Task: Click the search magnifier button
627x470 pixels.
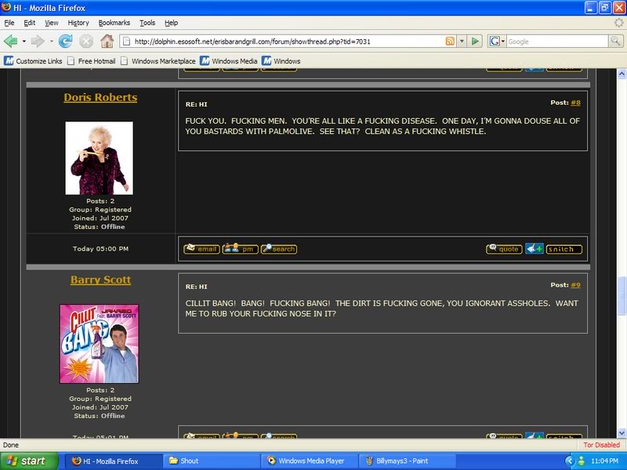Action: click(615, 42)
